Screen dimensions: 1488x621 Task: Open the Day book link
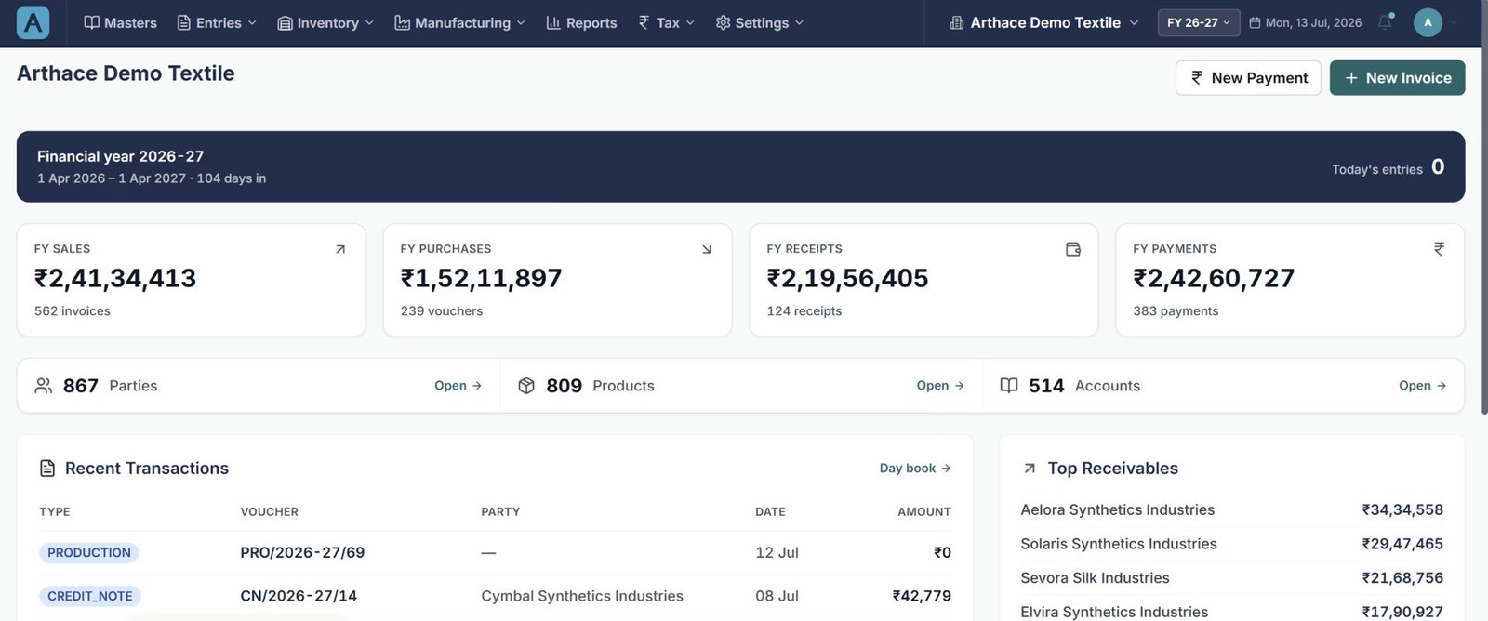coord(915,469)
